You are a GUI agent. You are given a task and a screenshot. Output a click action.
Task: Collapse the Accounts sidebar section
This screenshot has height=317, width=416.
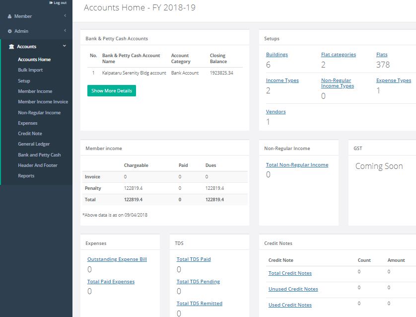(64, 46)
